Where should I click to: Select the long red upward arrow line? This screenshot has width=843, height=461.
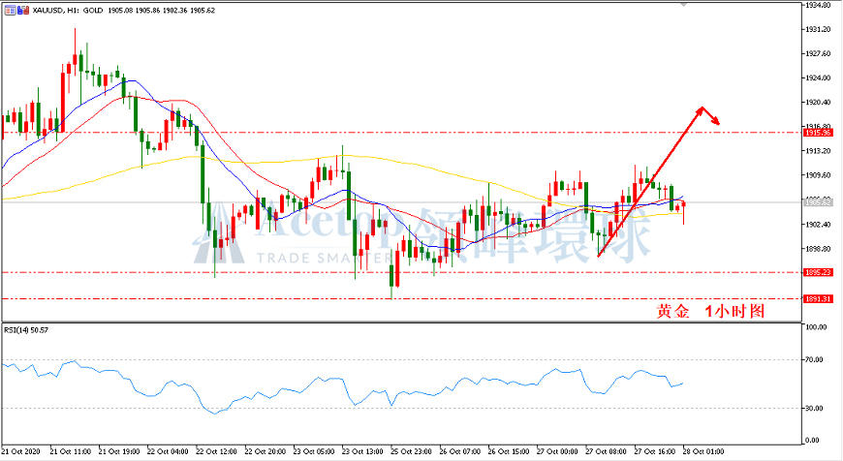click(649, 182)
